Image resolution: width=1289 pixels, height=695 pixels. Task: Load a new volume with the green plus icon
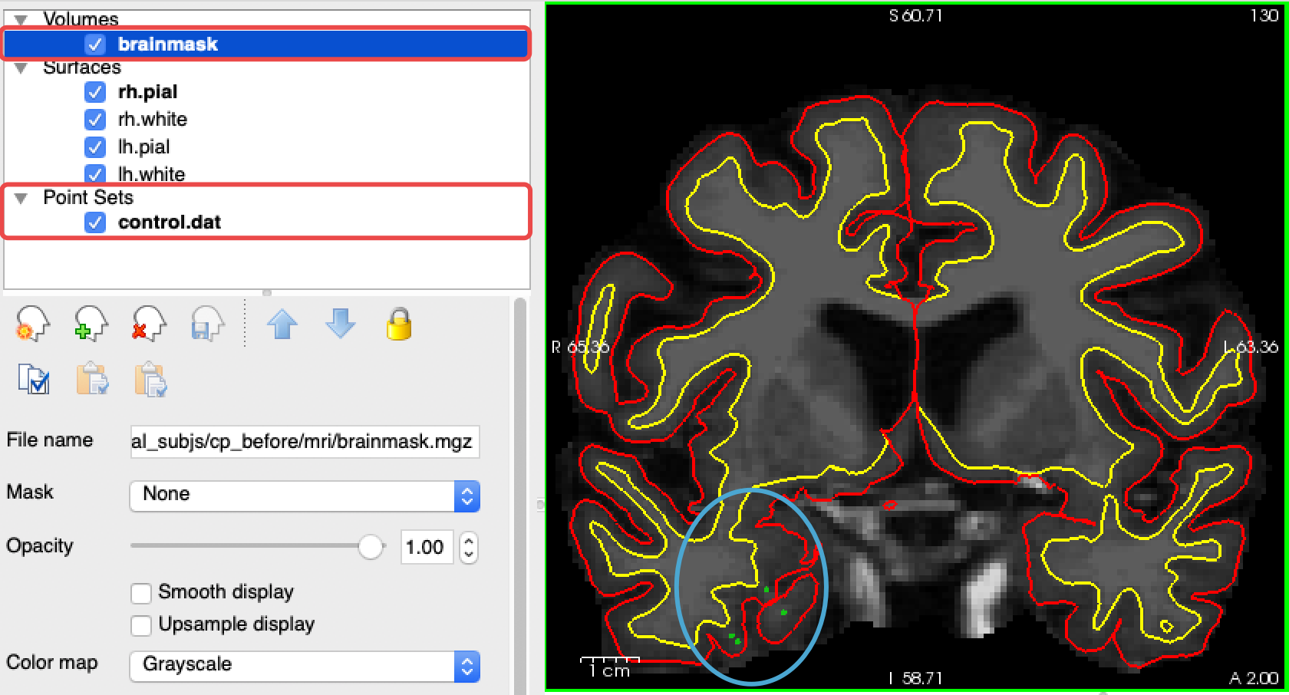tap(91, 324)
